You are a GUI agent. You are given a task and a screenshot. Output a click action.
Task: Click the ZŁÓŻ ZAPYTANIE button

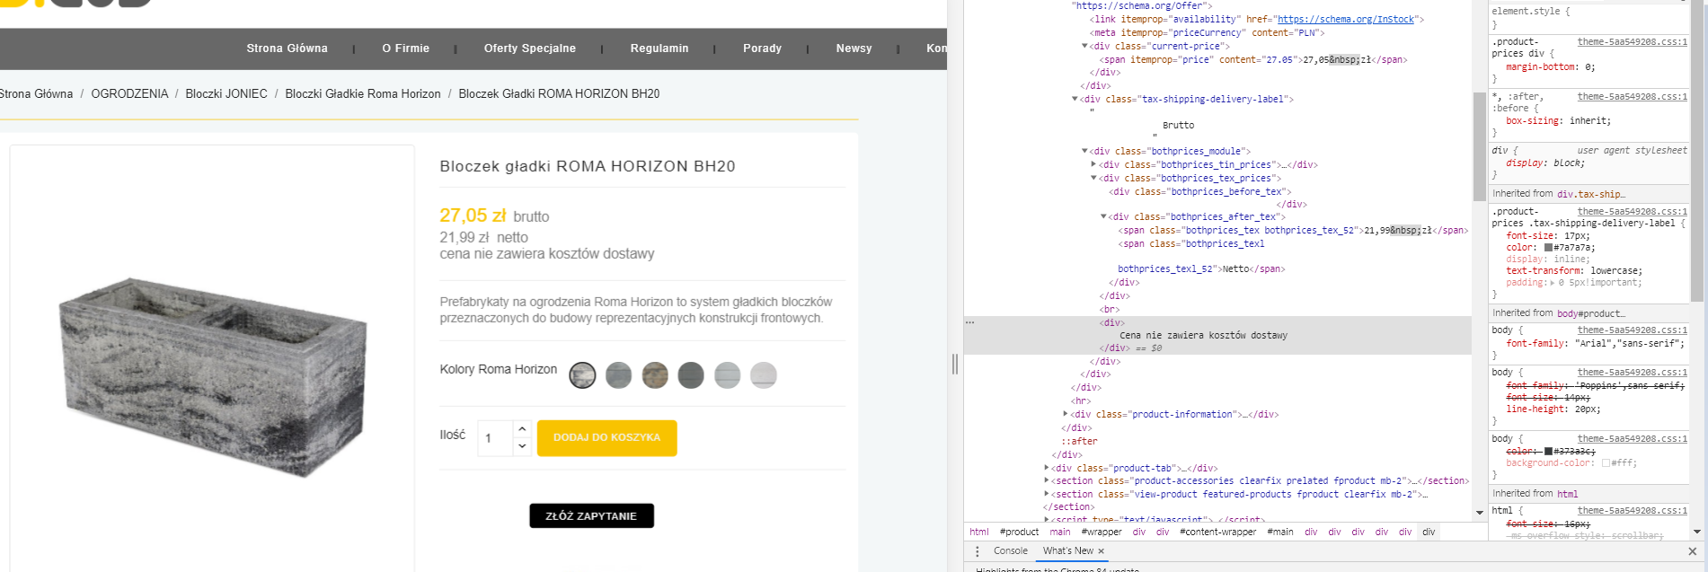pyautogui.click(x=591, y=516)
